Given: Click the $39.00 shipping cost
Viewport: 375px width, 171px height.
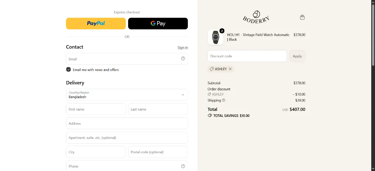Looking at the screenshot, I should (300, 100).
